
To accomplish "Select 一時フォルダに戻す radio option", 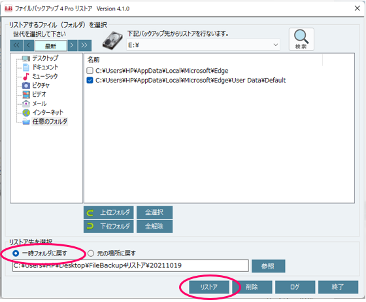I will pyautogui.click(x=16, y=254).
